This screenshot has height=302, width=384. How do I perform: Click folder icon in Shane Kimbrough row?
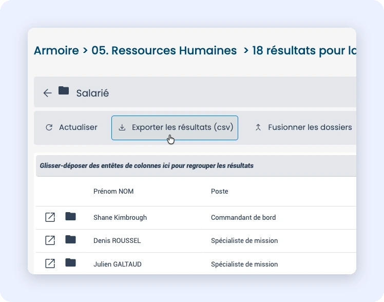[x=70, y=216]
